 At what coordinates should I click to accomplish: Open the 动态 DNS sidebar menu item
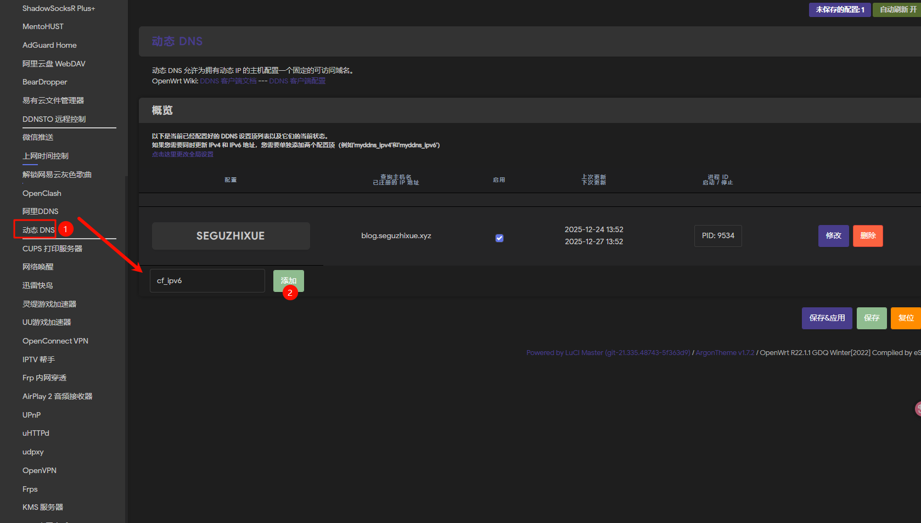pyautogui.click(x=38, y=230)
